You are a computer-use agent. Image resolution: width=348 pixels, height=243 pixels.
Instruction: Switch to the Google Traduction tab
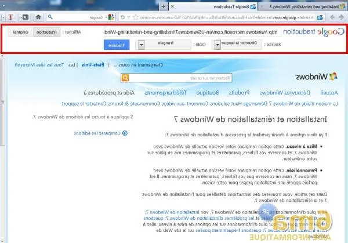[213, 6]
